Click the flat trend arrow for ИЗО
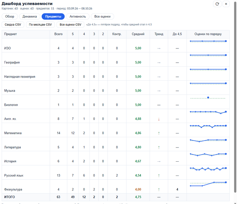This screenshot has width=237, height=204. coord(159,48)
